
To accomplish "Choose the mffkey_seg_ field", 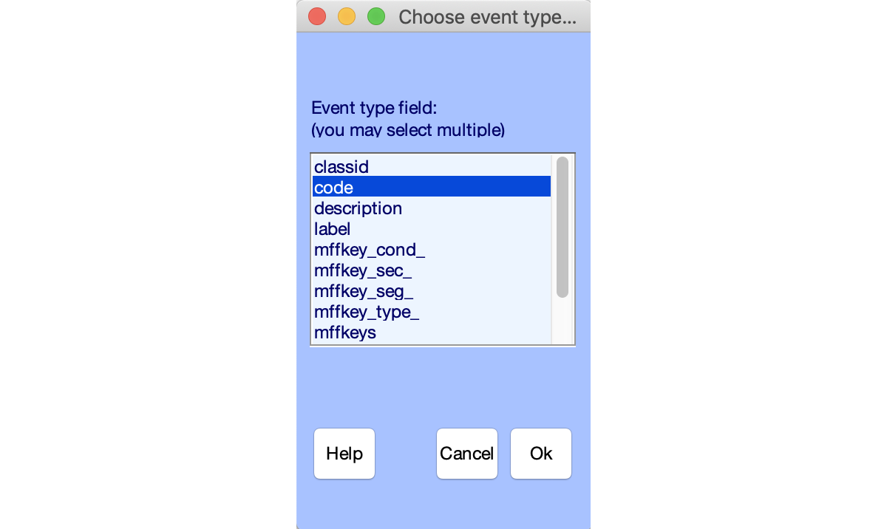I will (364, 291).
